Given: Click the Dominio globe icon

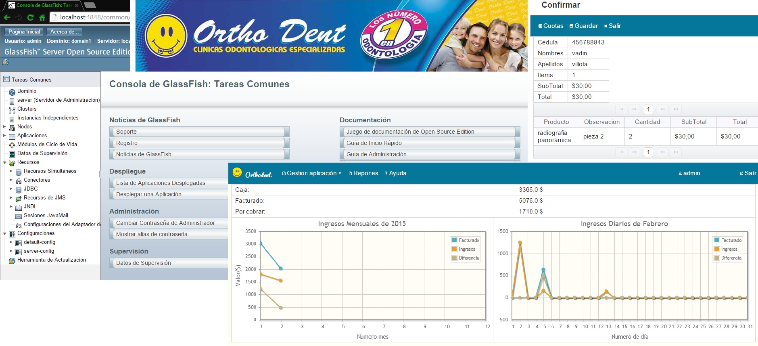Looking at the screenshot, I should (12, 92).
